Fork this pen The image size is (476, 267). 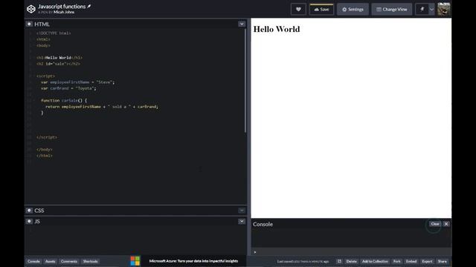[x=396, y=261]
